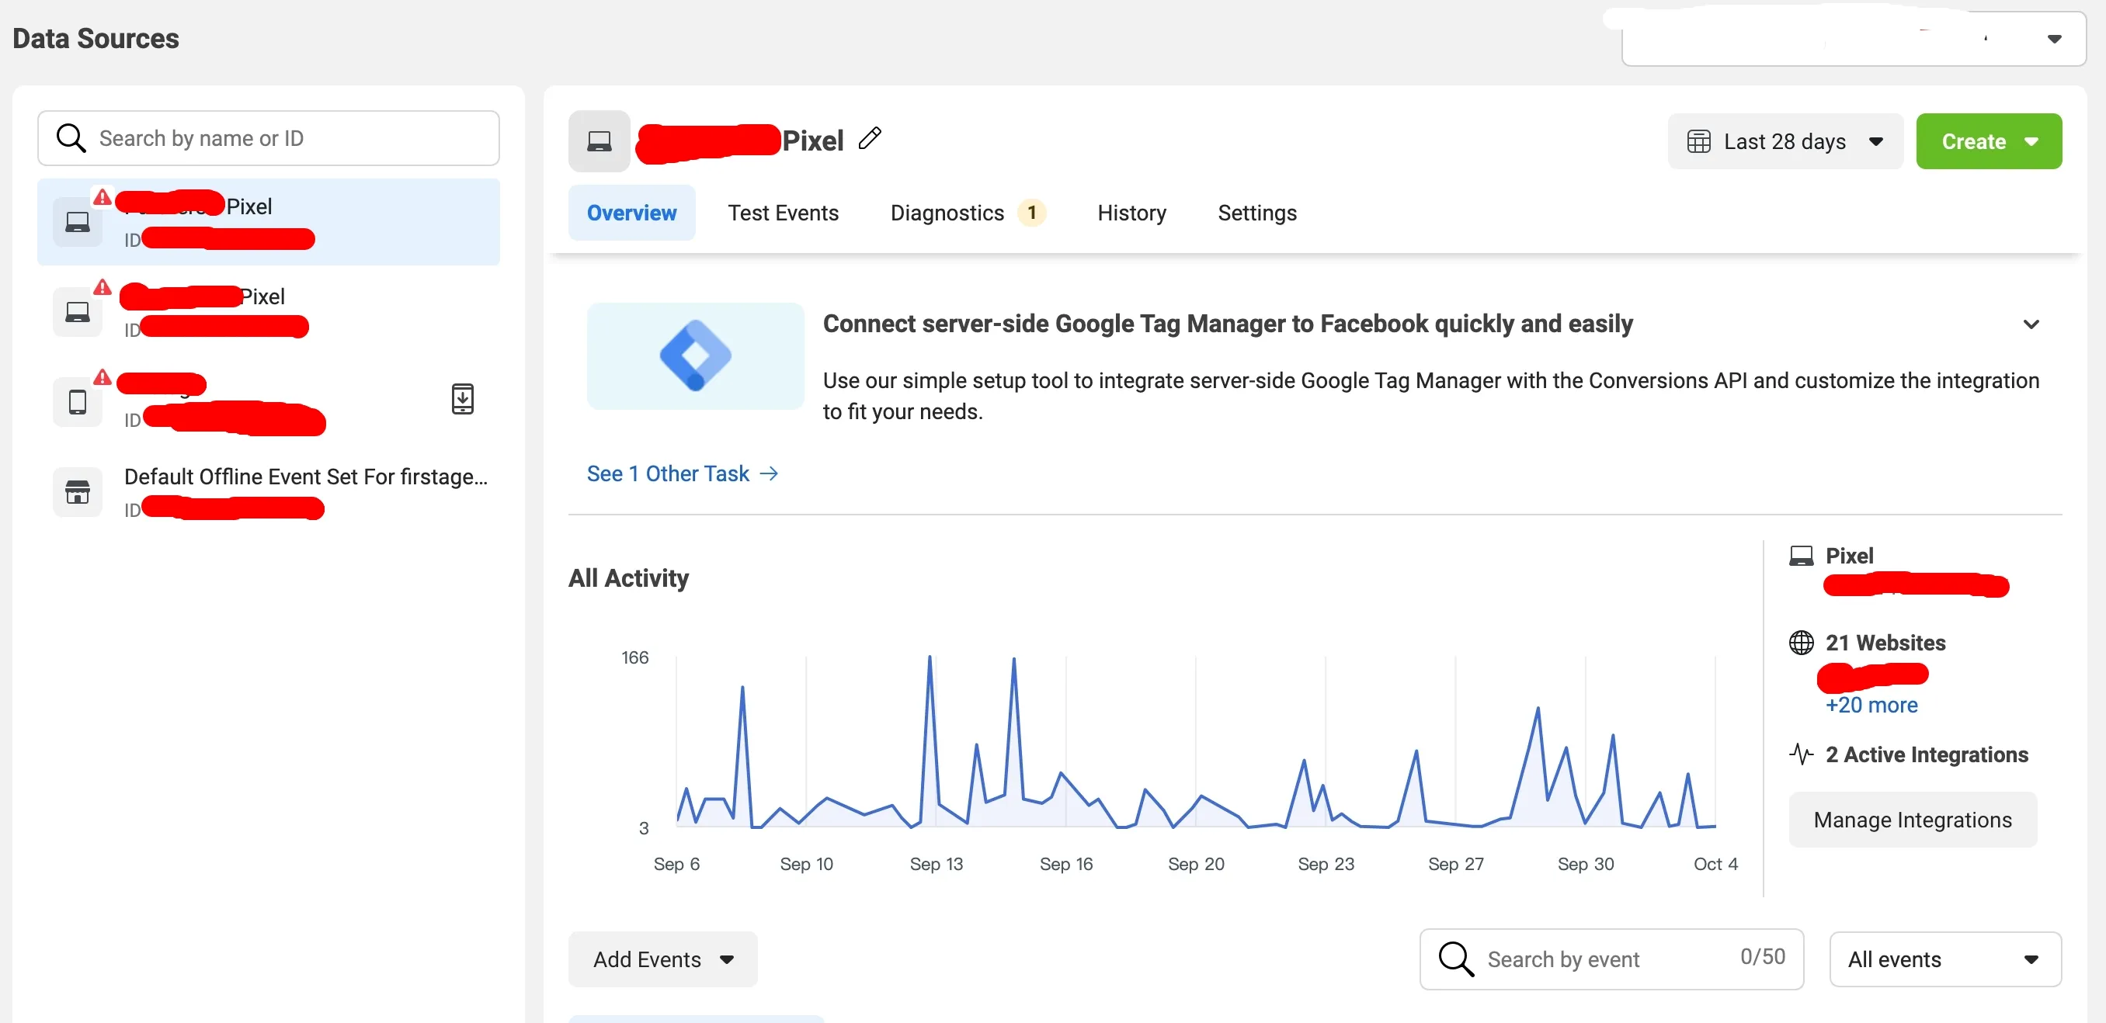Viewport: 2106px width, 1023px height.
Task: Click the Manage Integrations button
Action: pos(1912,819)
